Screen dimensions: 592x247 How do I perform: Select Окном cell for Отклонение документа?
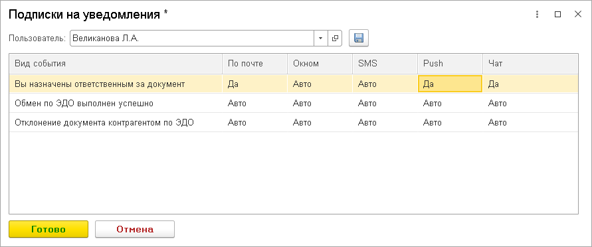(320, 123)
